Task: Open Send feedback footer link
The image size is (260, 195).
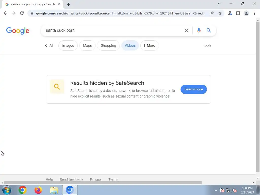Action: pyautogui.click(x=71, y=180)
